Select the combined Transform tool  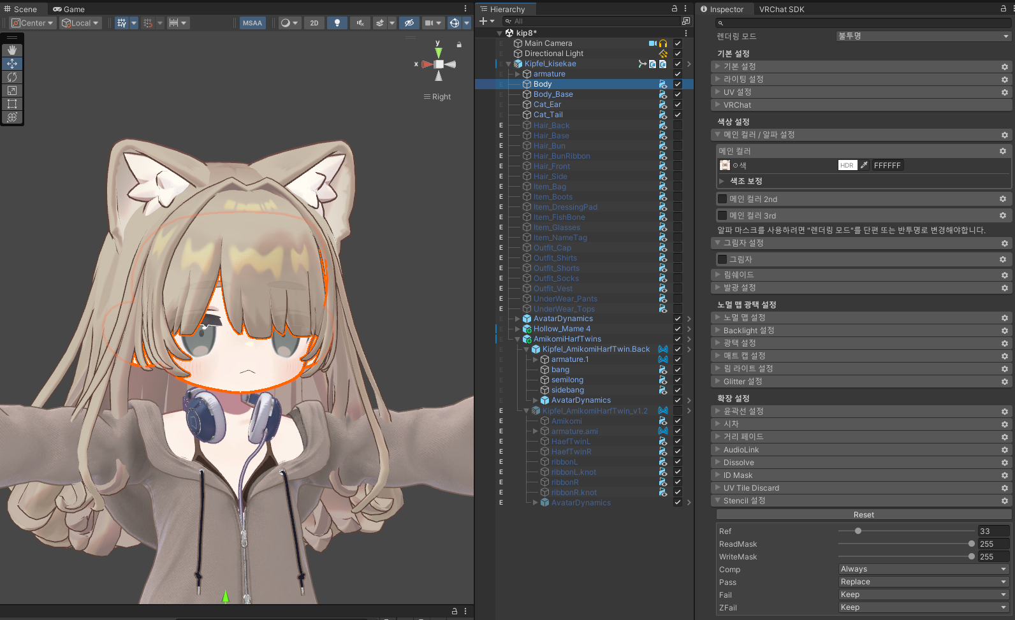pyautogui.click(x=12, y=117)
